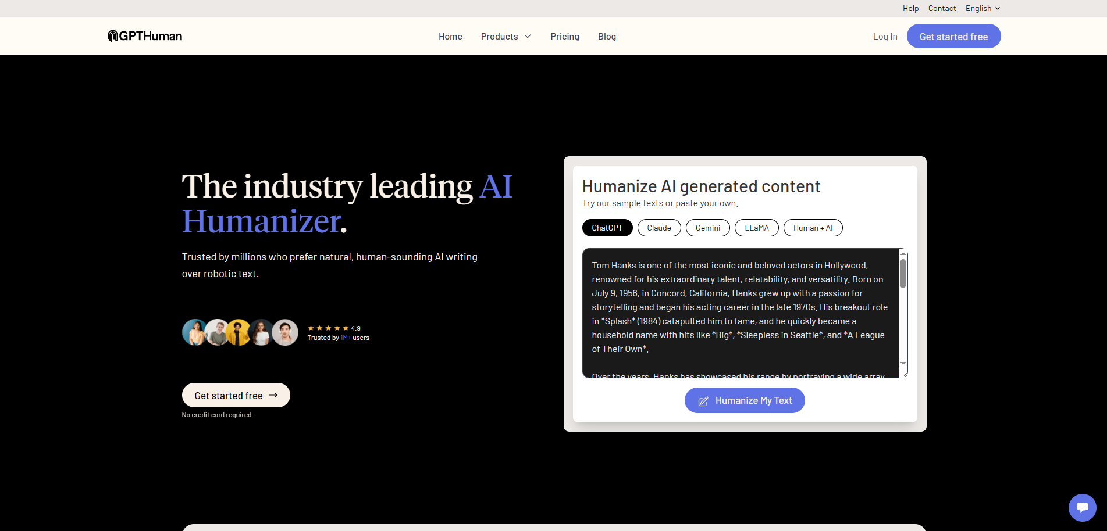Select the Human + AI sample tab

[x=813, y=228]
